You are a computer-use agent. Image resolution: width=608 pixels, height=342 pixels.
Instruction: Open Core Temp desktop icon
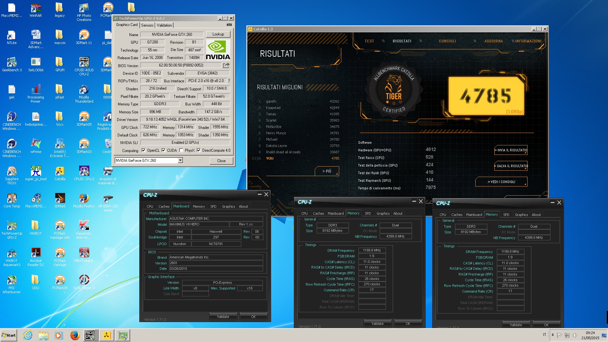point(12,201)
